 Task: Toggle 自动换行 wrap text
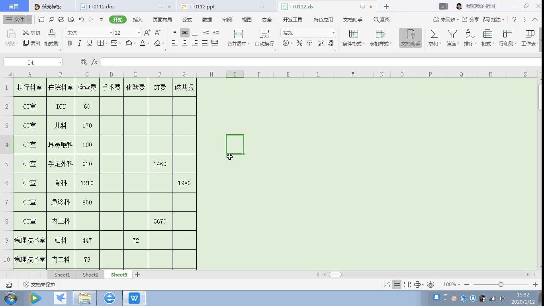(x=264, y=38)
